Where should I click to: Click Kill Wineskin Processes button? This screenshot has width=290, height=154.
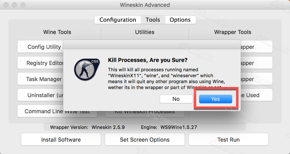coord(145,113)
